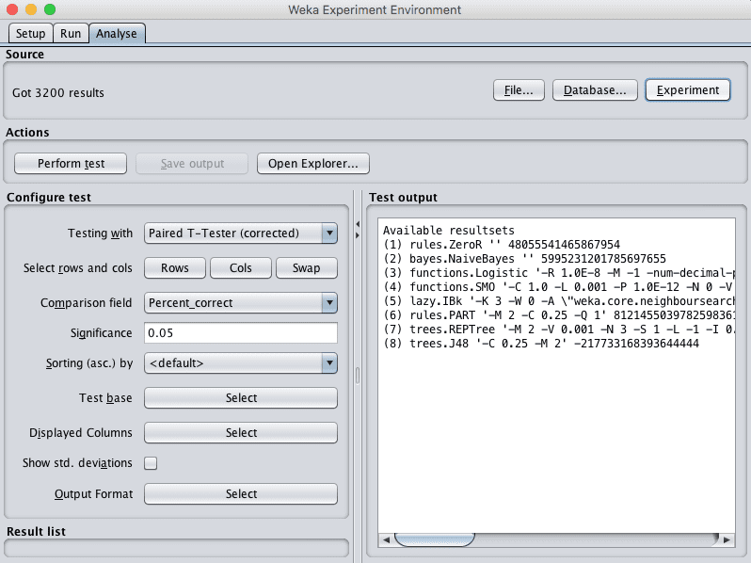Click the lazy.IBk resultset line
This screenshot has height=563, width=751.
tap(559, 301)
